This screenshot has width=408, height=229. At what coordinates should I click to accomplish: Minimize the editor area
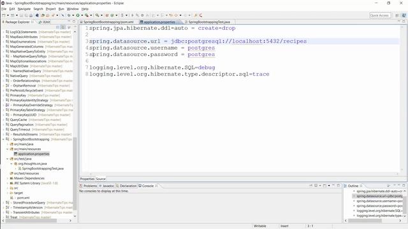pyautogui.click(x=399, y=22)
